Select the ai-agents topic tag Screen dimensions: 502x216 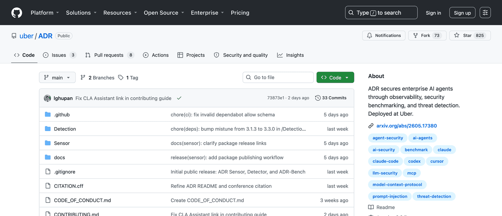tap(423, 138)
